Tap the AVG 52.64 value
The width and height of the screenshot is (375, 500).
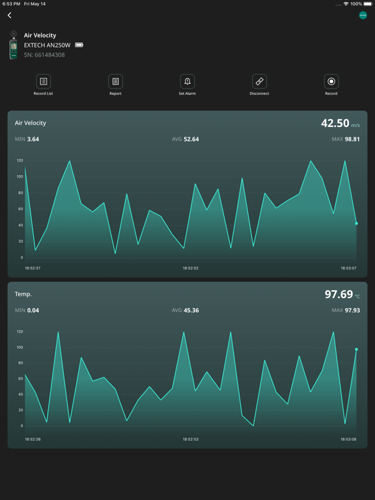coord(186,139)
